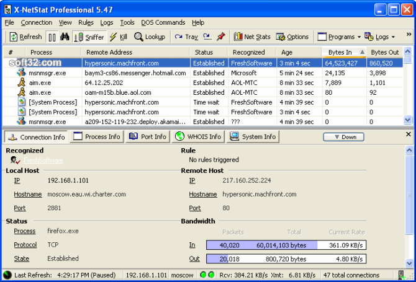This screenshot has height=282, width=416.
Task: Click System Process icon aged 4 min 39 sec
Action: (x=22, y=102)
